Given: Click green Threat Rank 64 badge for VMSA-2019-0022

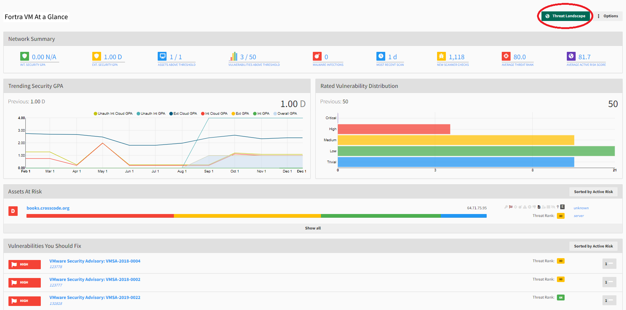Looking at the screenshot, I should [561, 297].
